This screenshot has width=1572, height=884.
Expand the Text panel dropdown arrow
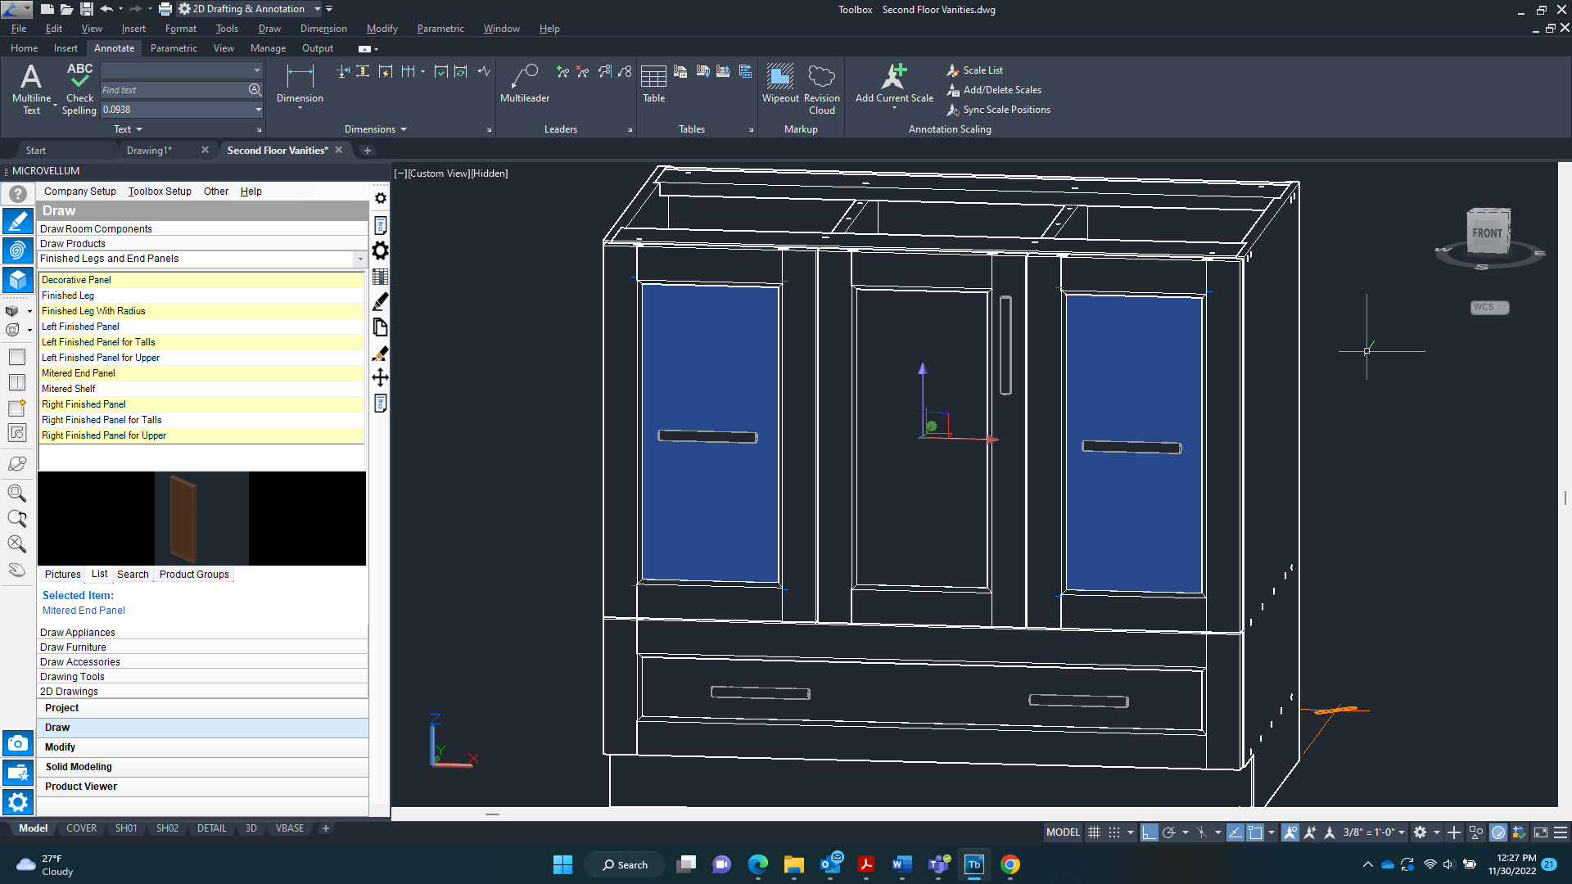coord(138,129)
